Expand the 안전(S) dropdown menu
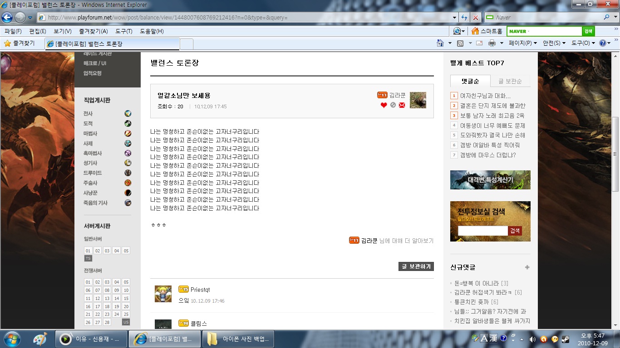The height and width of the screenshot is (348, 620). click(554, 43)
